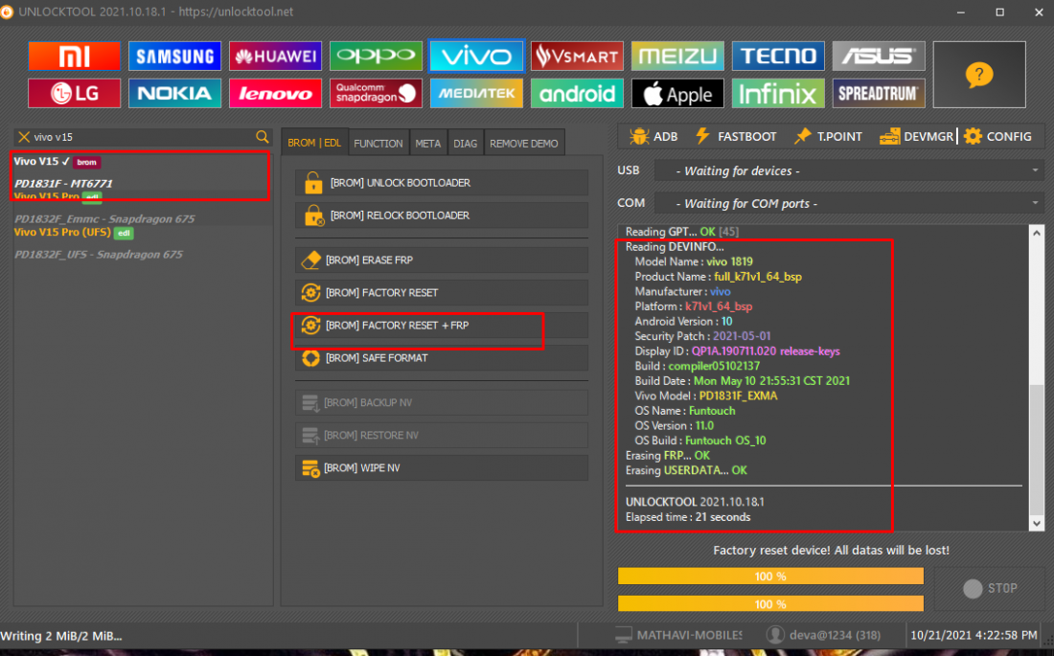Select the OPPO brand tile
Screen dimensions: 1054x656
(376, 57)
